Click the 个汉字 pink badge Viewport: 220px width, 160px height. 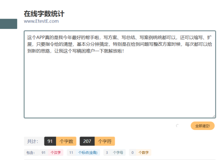click(x=56, y=152)
